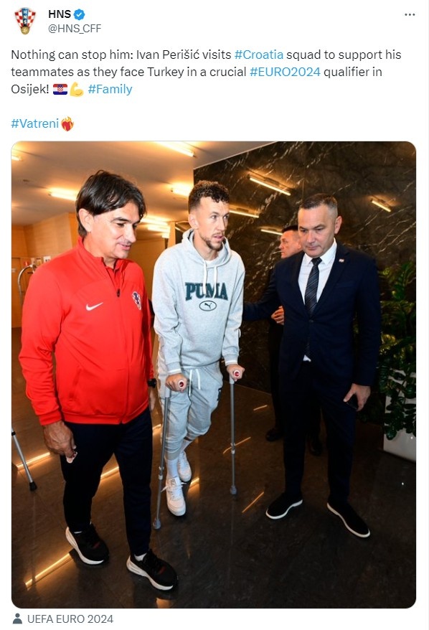429x630 pixels.
Task: Open the #Vatreni hashtag
Action: tap(35, 123)
